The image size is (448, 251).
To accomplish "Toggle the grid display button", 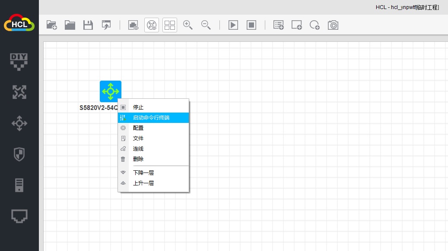I will pos(170,25).
